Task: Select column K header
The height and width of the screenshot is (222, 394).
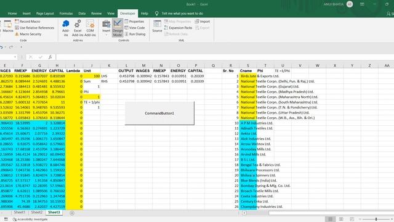Action: [109, 65]
